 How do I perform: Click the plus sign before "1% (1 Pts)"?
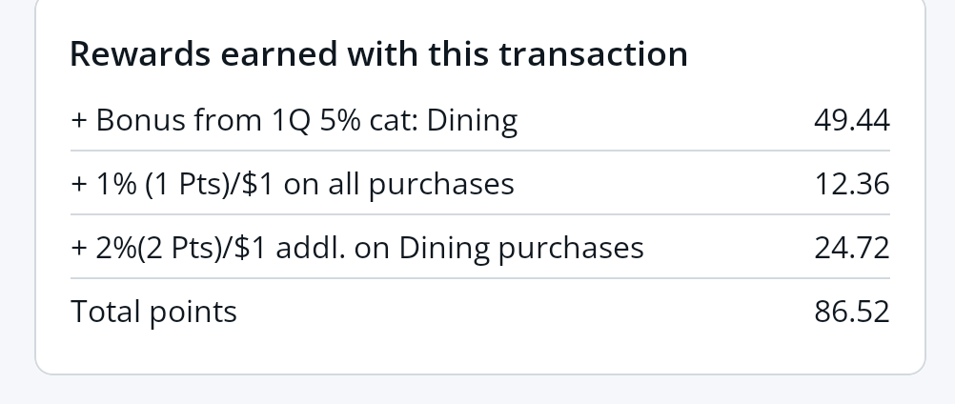click(x=79, y=185)
